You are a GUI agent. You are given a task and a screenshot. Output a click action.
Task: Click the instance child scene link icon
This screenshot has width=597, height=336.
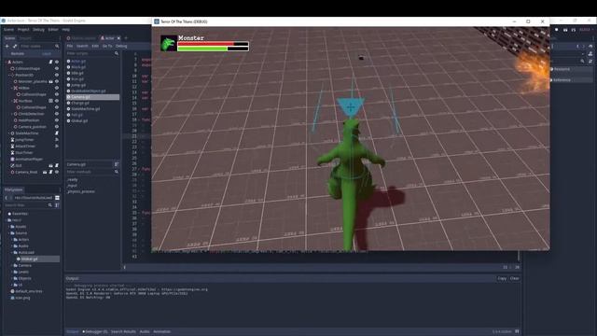tap(15, 46)
